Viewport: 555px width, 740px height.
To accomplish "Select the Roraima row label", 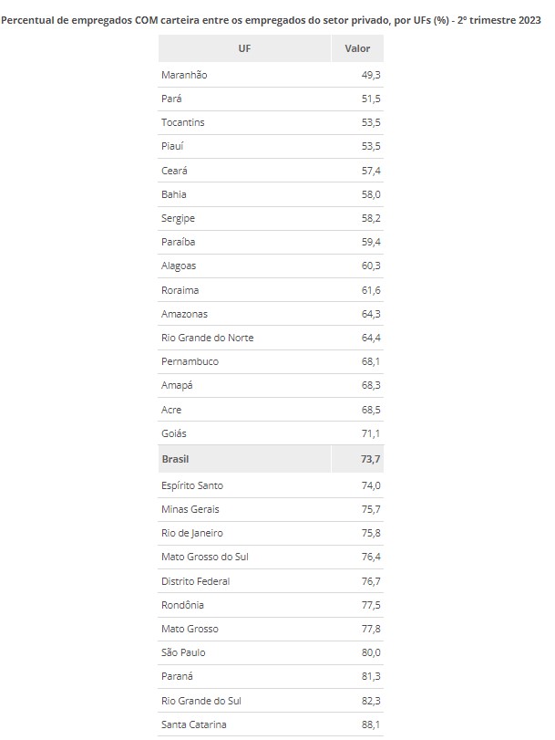I will (180, 290).
